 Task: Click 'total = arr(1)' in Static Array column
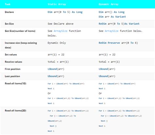58,62
